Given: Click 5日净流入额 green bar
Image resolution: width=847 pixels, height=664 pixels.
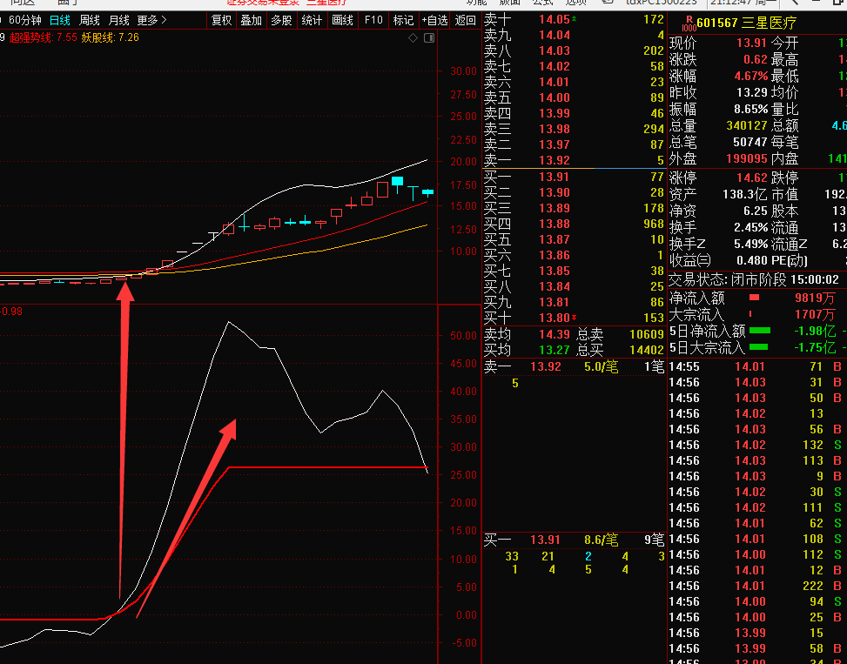Looking at the screenshot, I should 760,331.
